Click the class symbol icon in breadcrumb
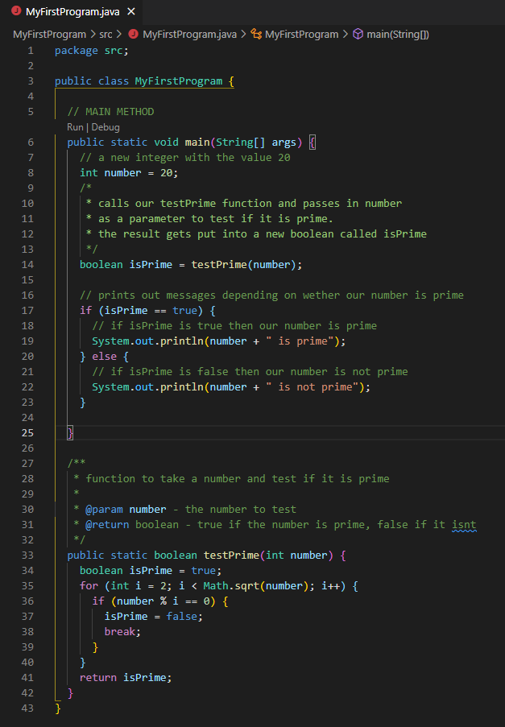505x727 pixels. click(x=256, y=34)
